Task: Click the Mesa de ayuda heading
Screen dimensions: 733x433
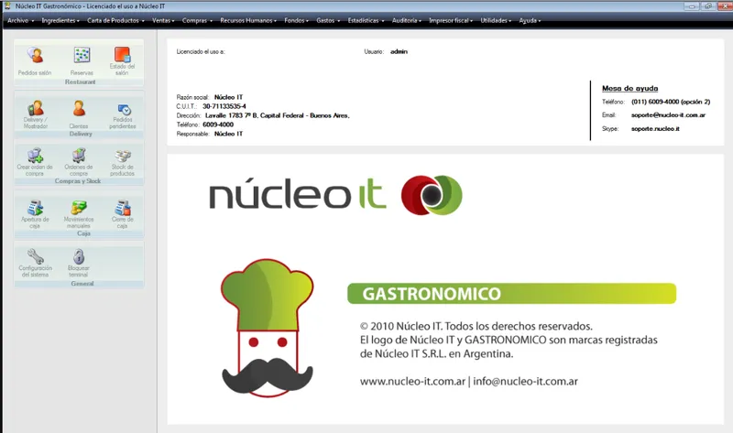Action: pos(629,88)
